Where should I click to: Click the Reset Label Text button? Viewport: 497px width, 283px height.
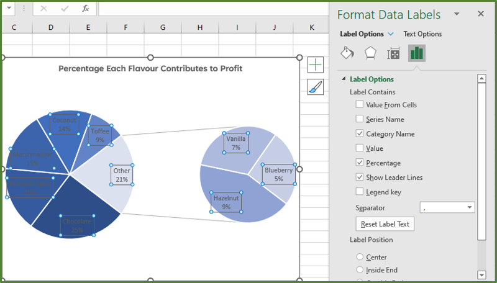click(x=385, y=224)
